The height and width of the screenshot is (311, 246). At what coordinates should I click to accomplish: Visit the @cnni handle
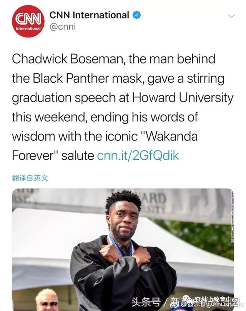(x=63, y=27)
